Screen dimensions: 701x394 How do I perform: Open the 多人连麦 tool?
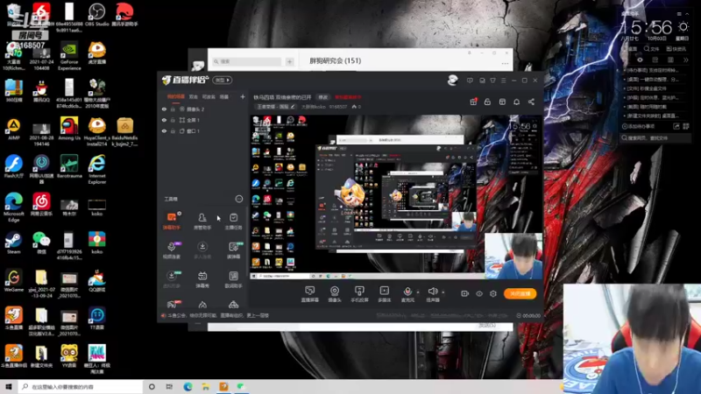(x=202, y=250)
